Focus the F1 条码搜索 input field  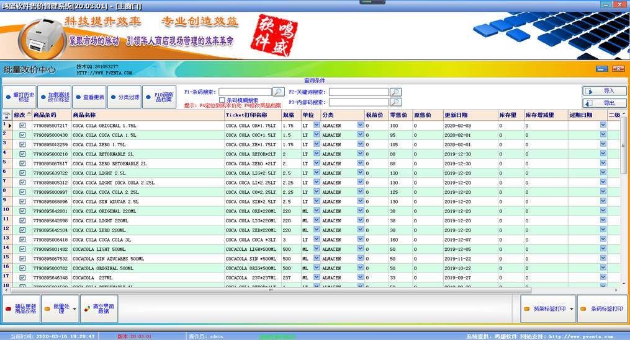pos(245,92)
